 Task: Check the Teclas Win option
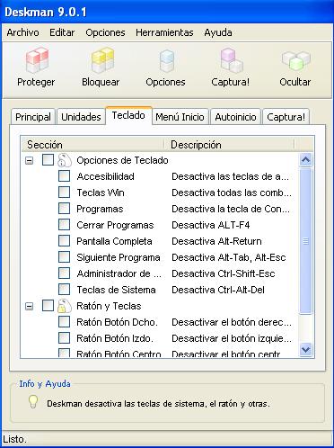point(64,193)
